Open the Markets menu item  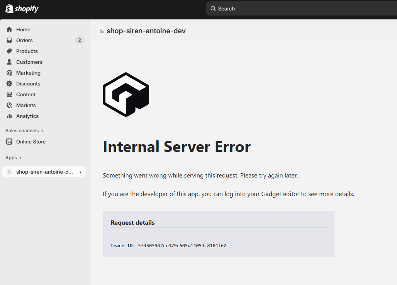(26, 105)
